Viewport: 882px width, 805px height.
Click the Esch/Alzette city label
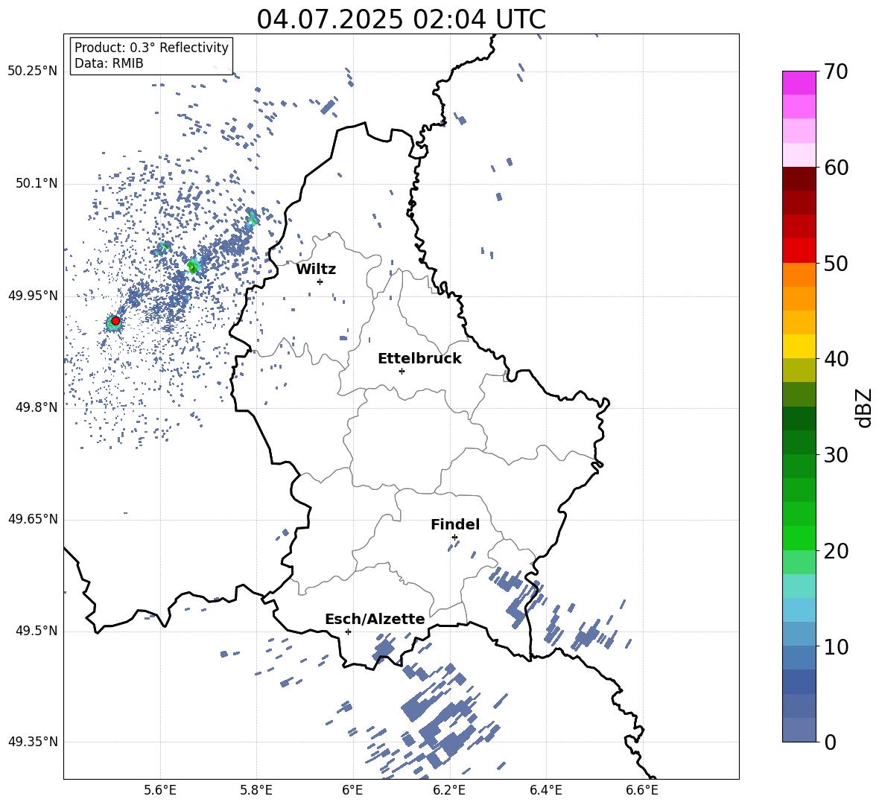click(375, 619)
